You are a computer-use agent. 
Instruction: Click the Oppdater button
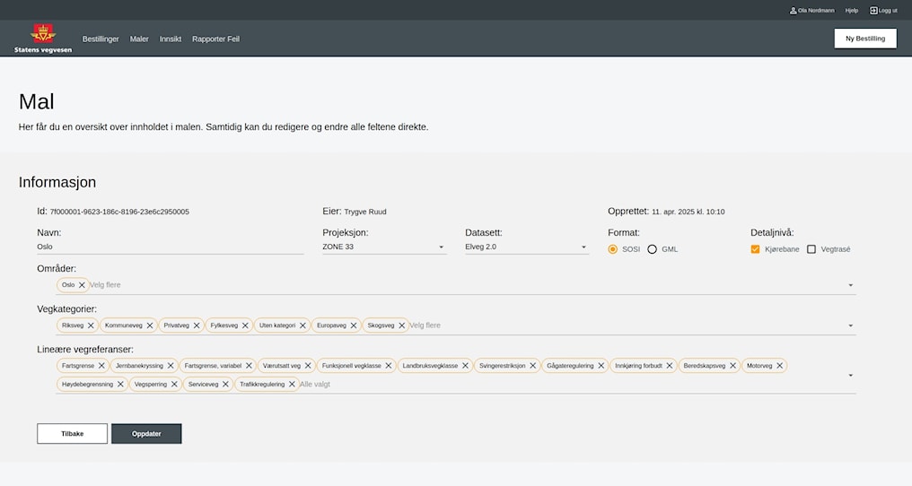[x=146, y=434]
